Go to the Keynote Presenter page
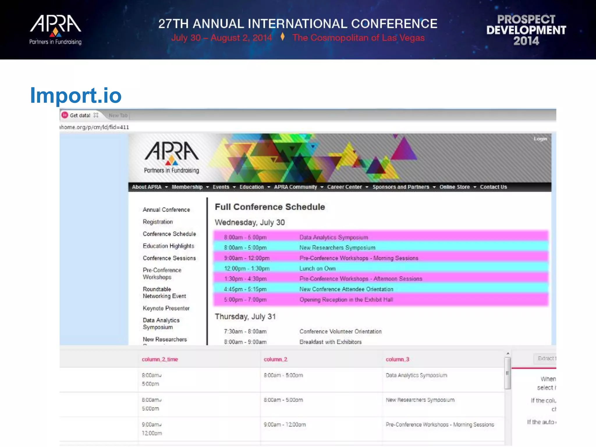 click(x=166, y=308)
